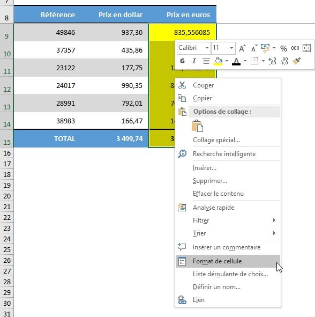Click the accounting number format icon

[x=265, y=48]
